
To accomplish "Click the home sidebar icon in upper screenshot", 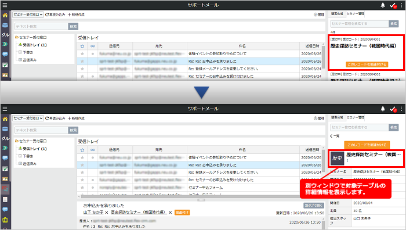I will click(5, 15).
